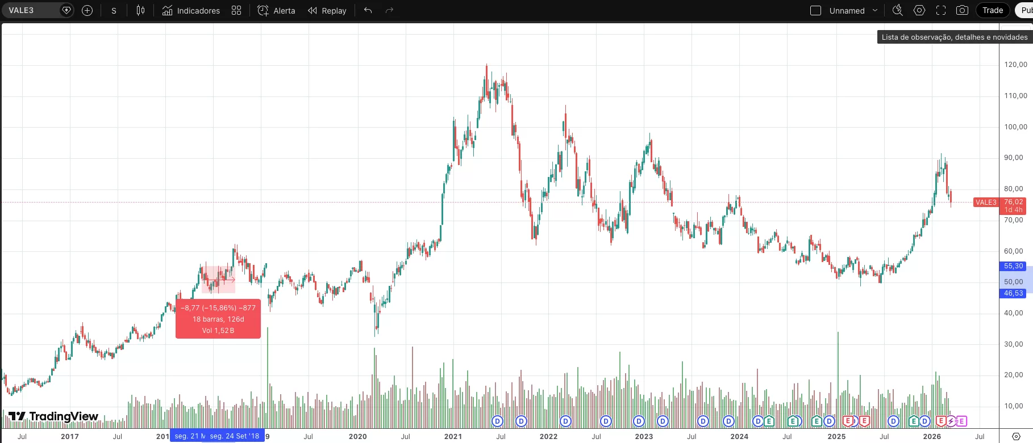
Task: Open the Trade panel button
Action: pos(993,10)
